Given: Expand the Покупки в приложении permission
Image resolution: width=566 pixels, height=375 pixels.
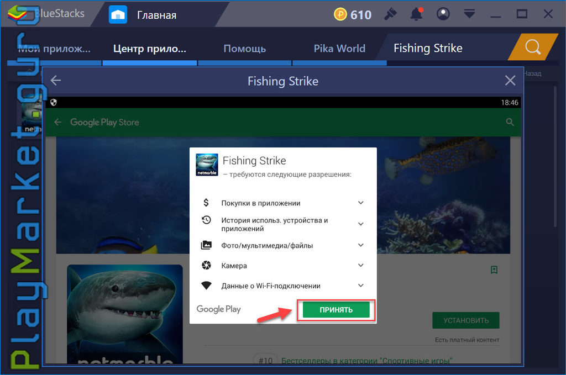Looking at the screenshot, I should pyautogui.click(x=360, y=203).
